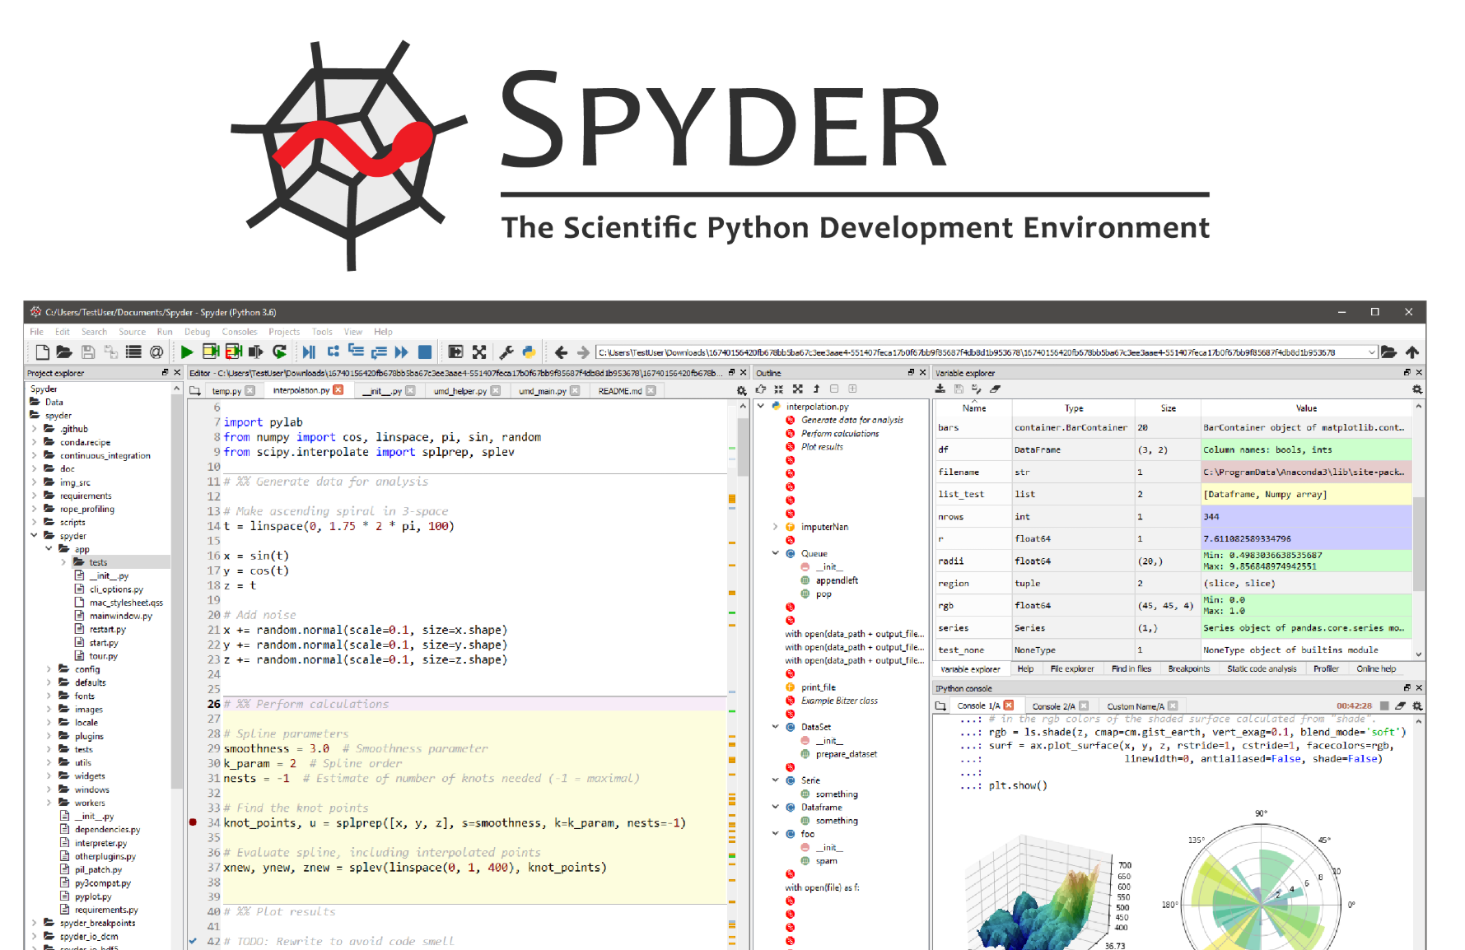Click the green Value cell for df
1465x950 pixels.
[x=1306, y=450]
